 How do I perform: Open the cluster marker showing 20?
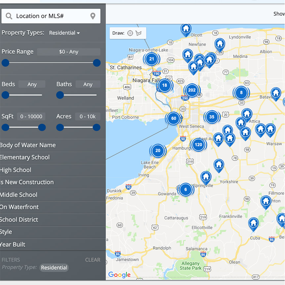tap(158, 151)
